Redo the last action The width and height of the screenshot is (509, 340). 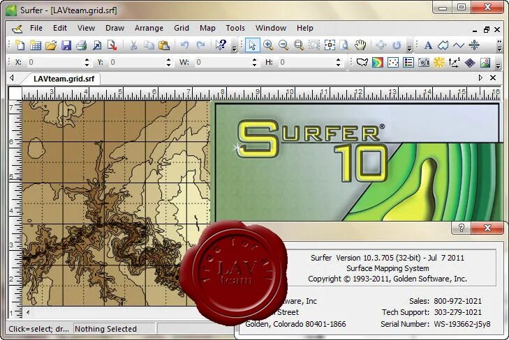pos(200,45)
